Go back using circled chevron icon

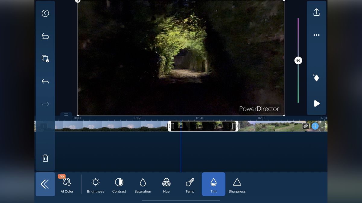(45, 13)
